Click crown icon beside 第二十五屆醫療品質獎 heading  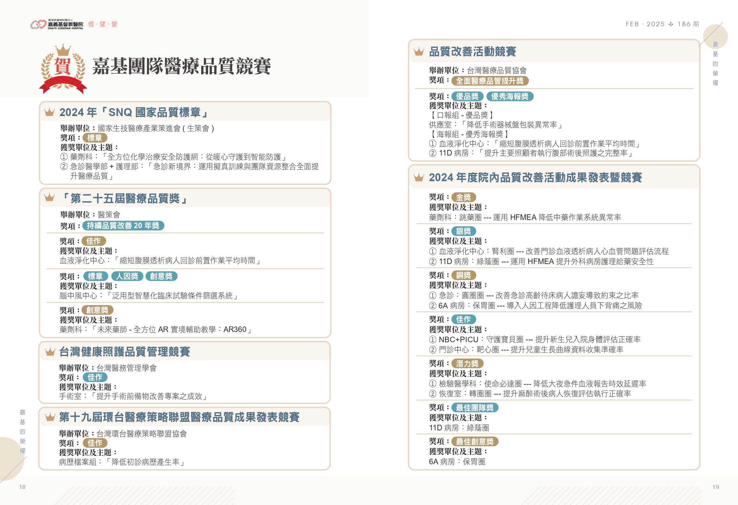click(49, 198)
